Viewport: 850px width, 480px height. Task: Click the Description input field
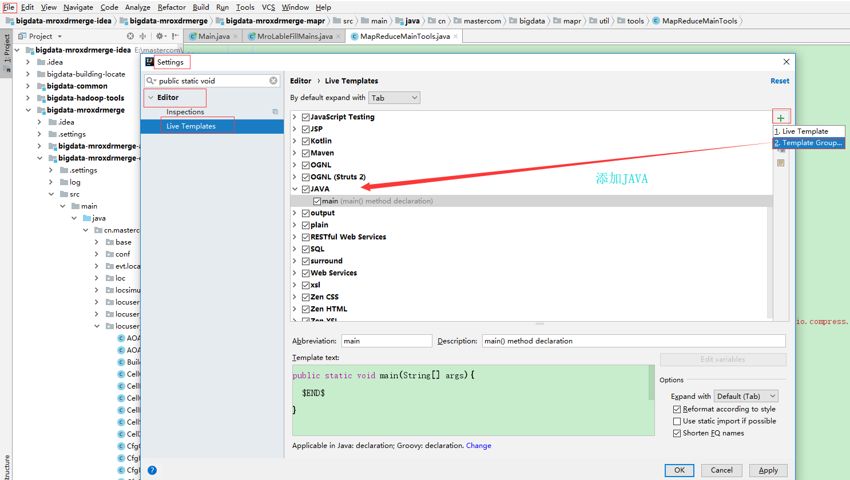click(634, 341)
